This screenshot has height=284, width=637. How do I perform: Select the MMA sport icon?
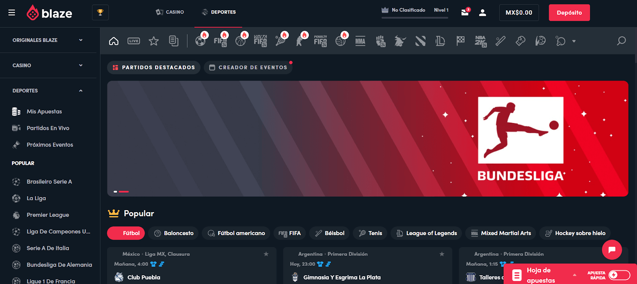(360, 41)
